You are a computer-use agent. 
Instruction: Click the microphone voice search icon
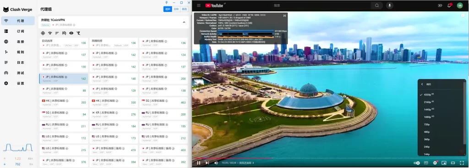(x=389, y=5)
